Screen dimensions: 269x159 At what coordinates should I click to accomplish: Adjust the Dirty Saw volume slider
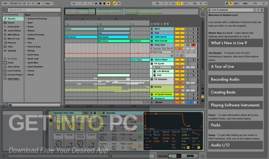(179, 49)
